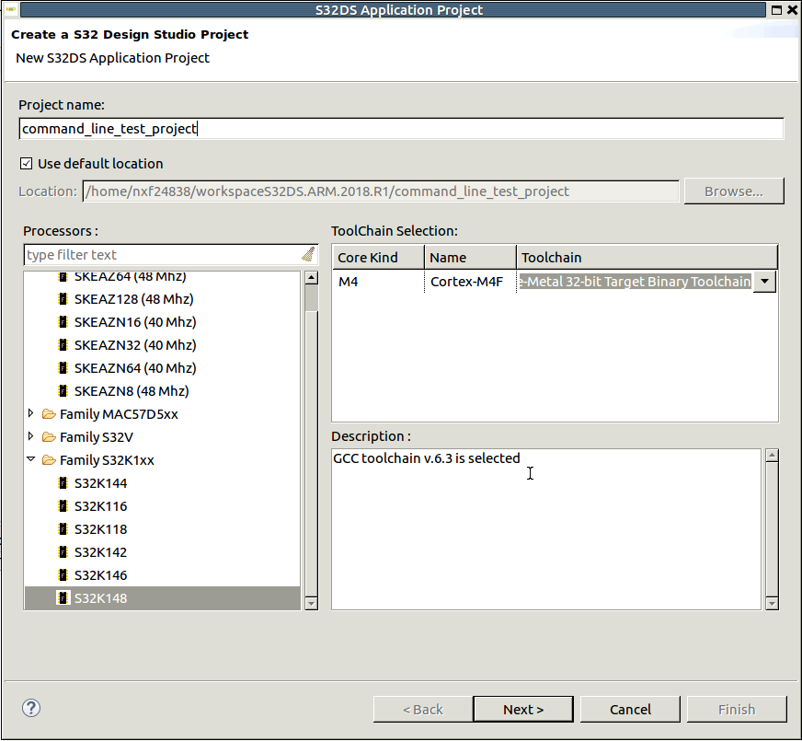Expand the Family S32V tree node
Screen dimensions: 802x741
(30, 436)
